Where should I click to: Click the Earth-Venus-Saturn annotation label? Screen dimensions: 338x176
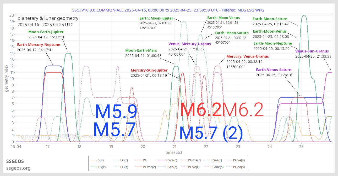(274, 70)
